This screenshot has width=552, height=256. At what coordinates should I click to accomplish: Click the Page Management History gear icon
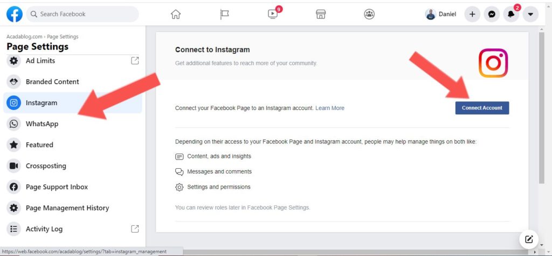[x=13, y=207]
